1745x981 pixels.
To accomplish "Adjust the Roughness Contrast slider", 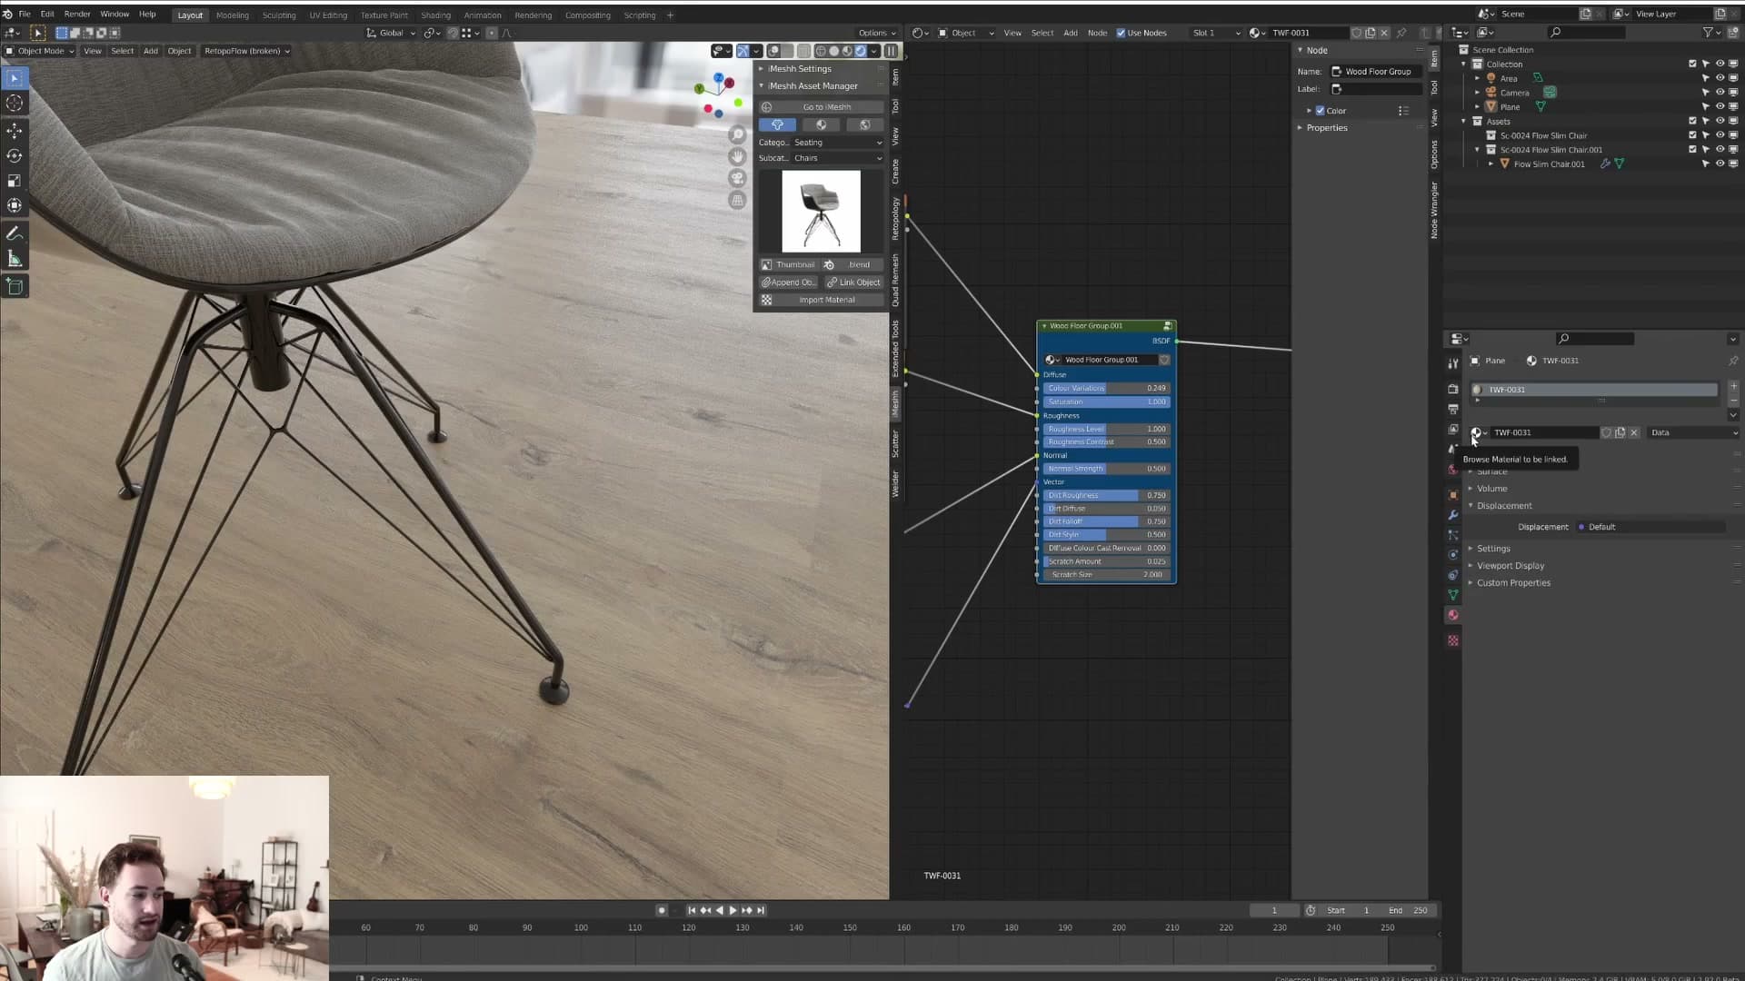I will [x=1106, y=442].
